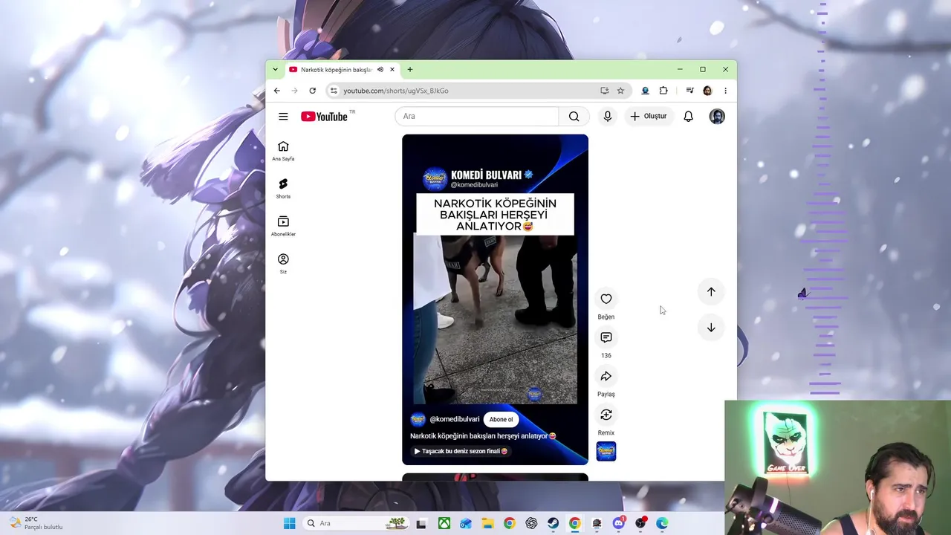Screen dimensions: 951x535
Task: Subscribe using the Abone ol button
Action: [x=501, y=419]
